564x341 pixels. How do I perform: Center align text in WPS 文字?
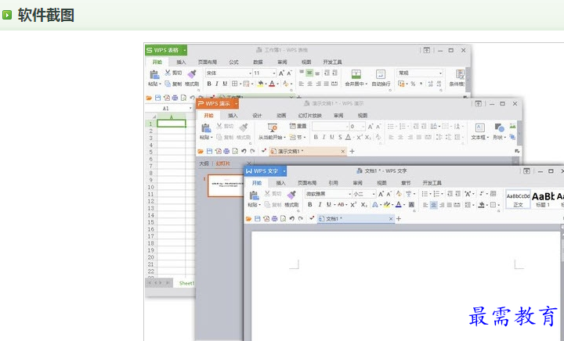pos(434,205)
